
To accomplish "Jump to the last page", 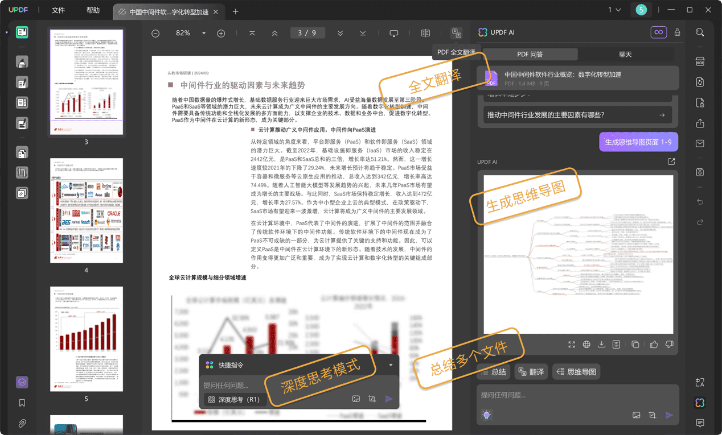I will pyautogui.click(x=363, y=34).
